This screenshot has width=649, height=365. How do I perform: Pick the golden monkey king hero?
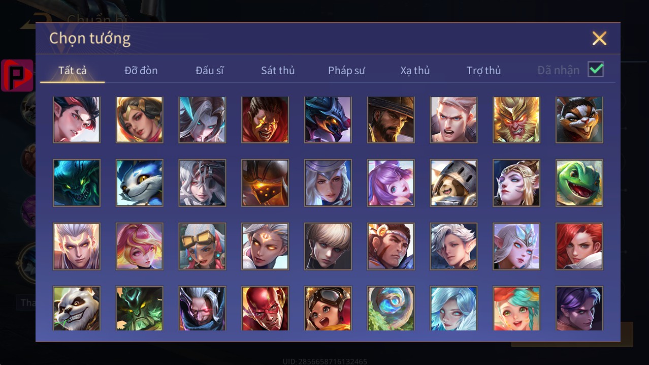pyautogui.click(x=516, y=120)
